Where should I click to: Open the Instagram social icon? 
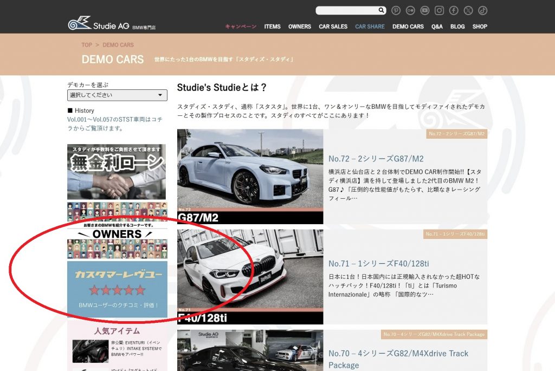[440, 10]
